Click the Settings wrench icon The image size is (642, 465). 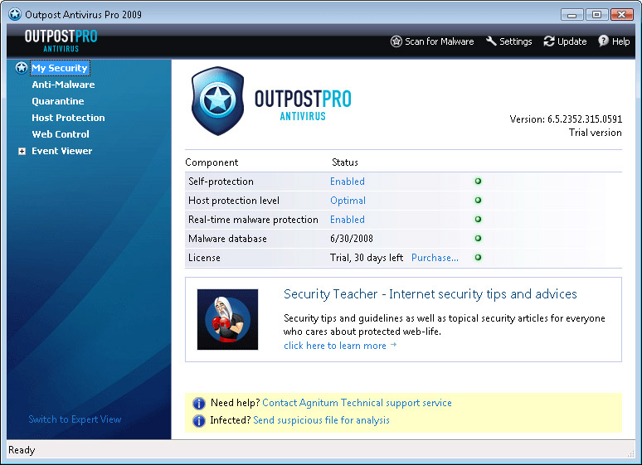pyautogui.click(x=491, y=41)
